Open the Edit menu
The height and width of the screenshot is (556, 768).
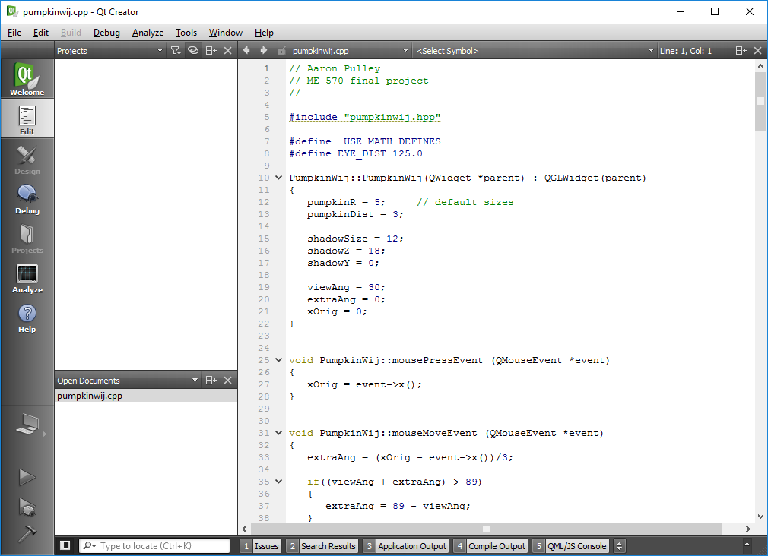(x=40, y=33)
